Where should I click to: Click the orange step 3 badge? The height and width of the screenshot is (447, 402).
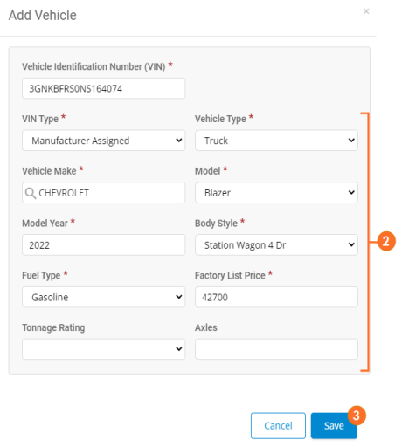(x=357, y=416)
